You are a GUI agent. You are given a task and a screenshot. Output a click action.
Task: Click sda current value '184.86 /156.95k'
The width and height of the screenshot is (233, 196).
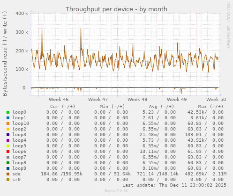pos(62,174)
